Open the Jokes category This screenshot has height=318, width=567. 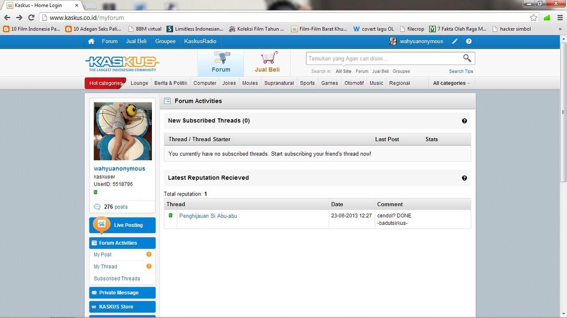(x=229, y=83)
